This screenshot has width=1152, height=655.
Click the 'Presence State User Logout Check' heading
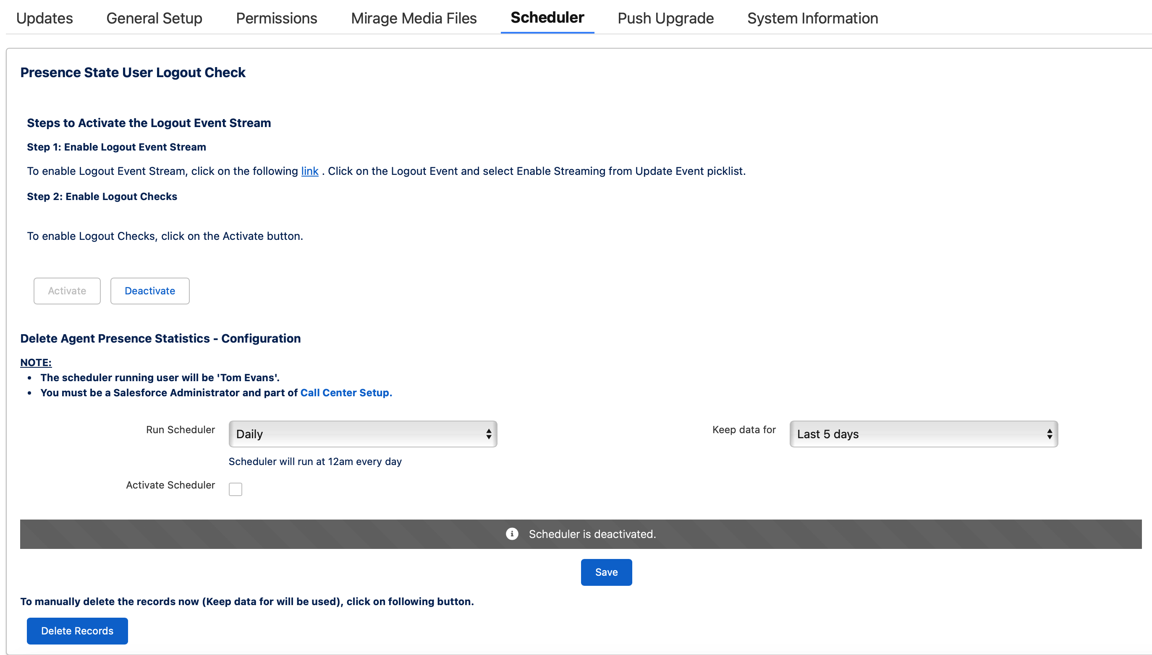tap(133, 73)
